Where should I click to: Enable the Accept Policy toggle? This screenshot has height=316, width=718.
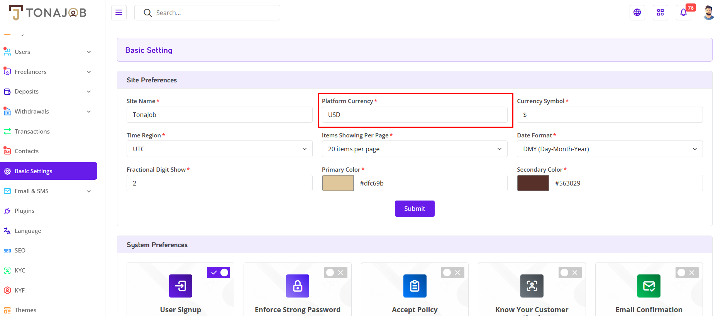[x=453, y=273]
